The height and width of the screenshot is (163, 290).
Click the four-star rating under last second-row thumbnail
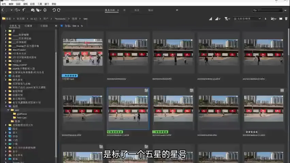[x=252, y=132]
